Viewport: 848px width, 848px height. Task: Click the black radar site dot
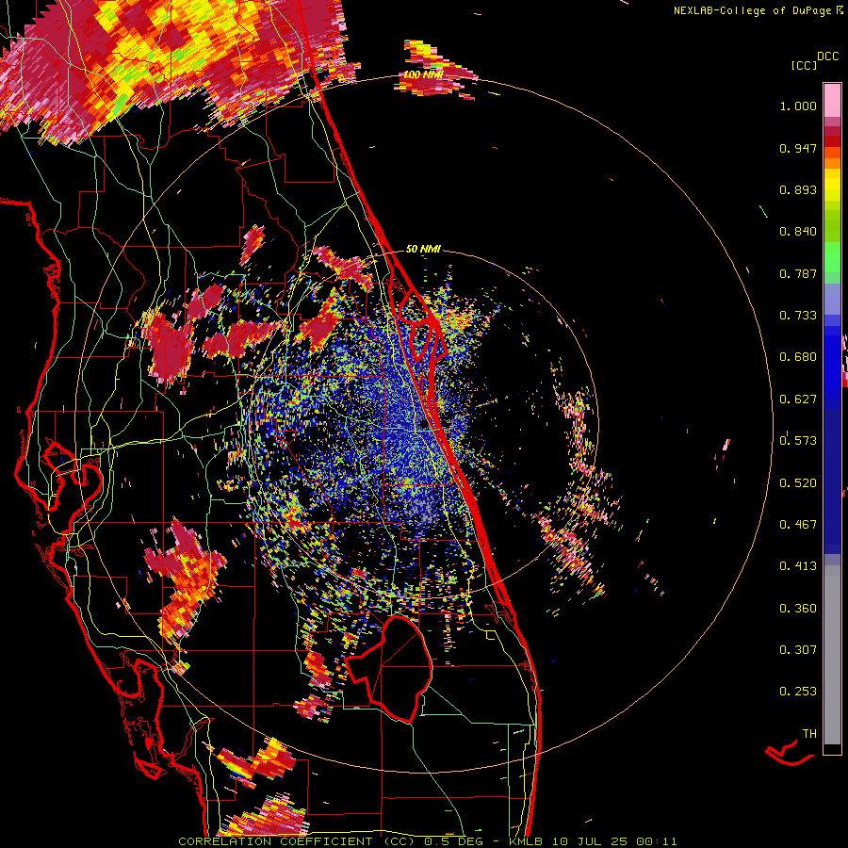click(423, 425)
